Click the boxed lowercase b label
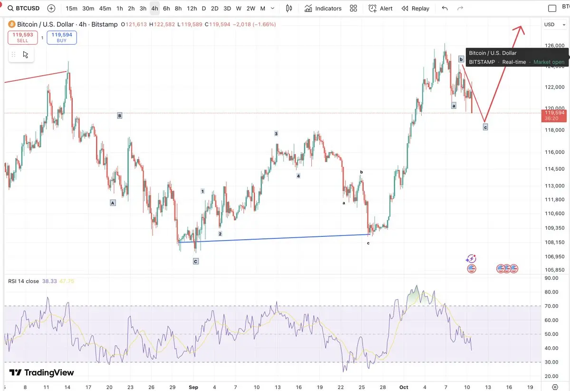The image size is (570, 391). tap(461, 59)
